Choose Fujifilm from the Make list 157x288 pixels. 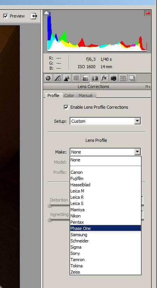(x=105, y=178)
